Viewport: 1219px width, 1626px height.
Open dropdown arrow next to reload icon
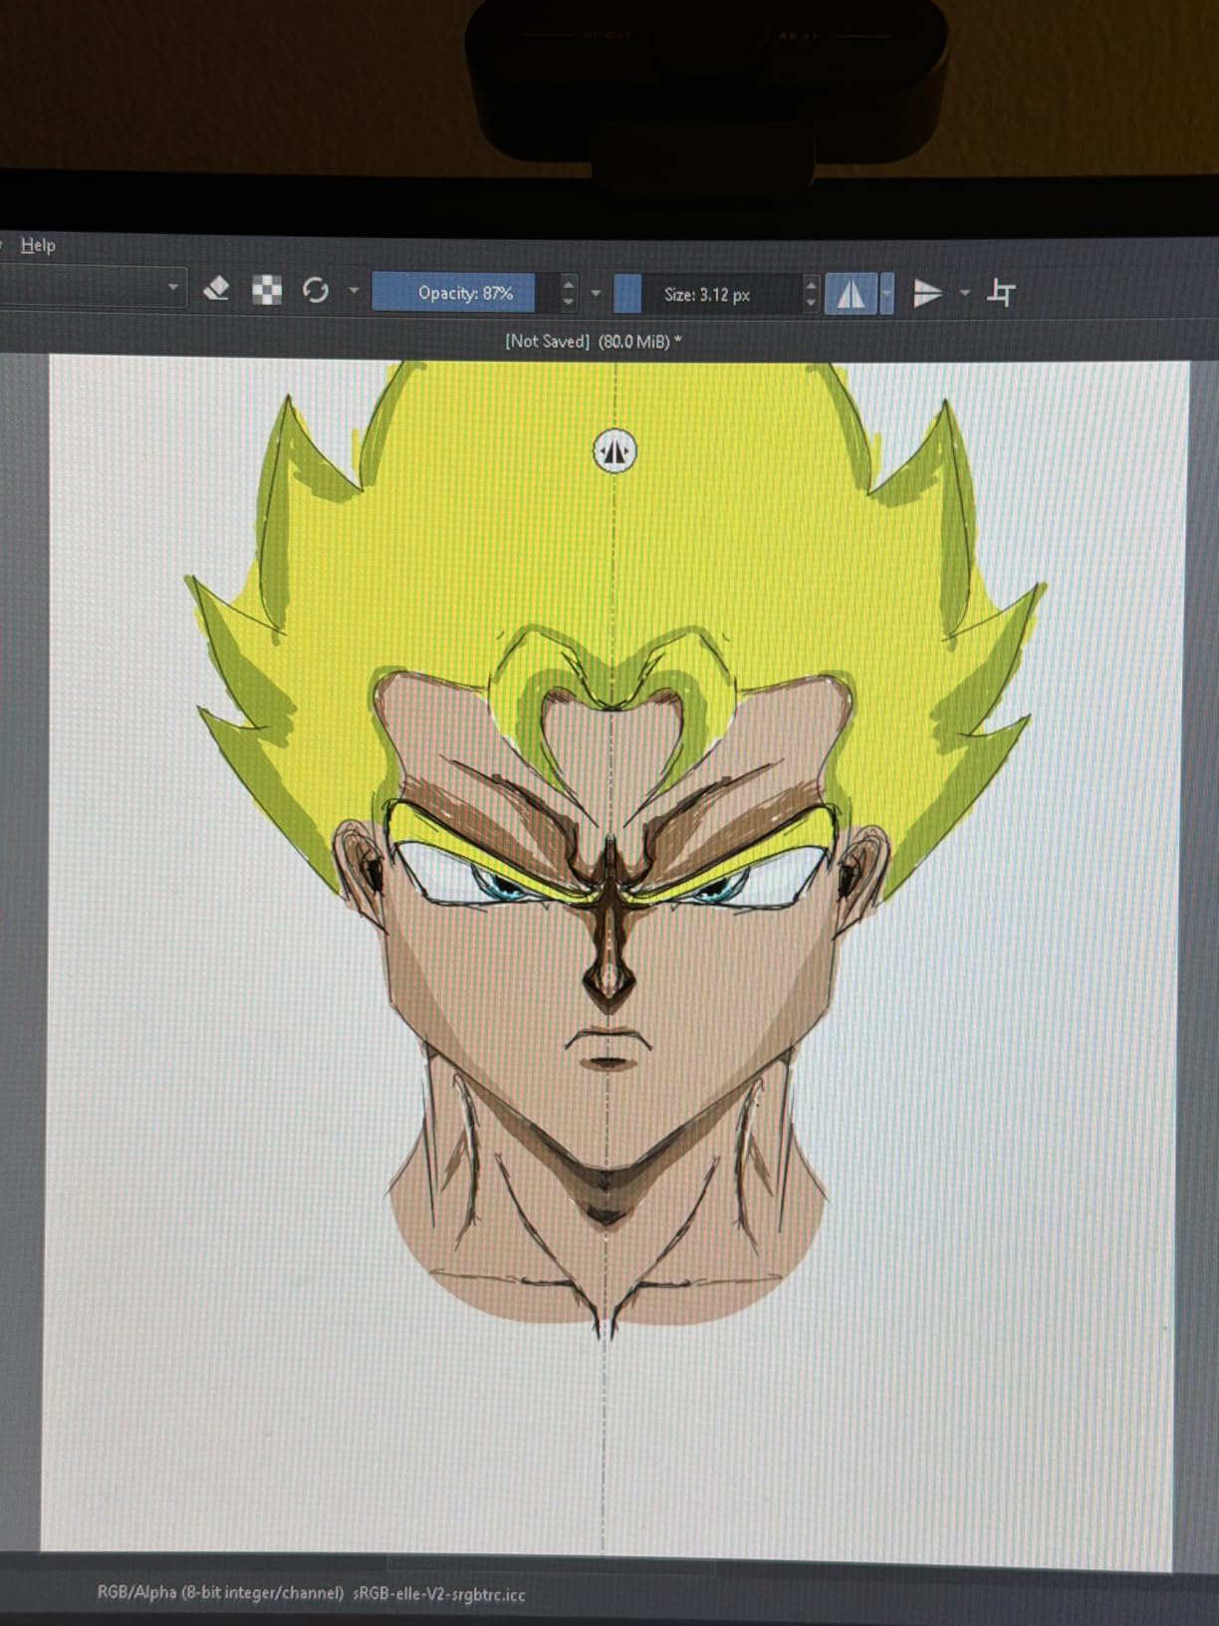354,291
